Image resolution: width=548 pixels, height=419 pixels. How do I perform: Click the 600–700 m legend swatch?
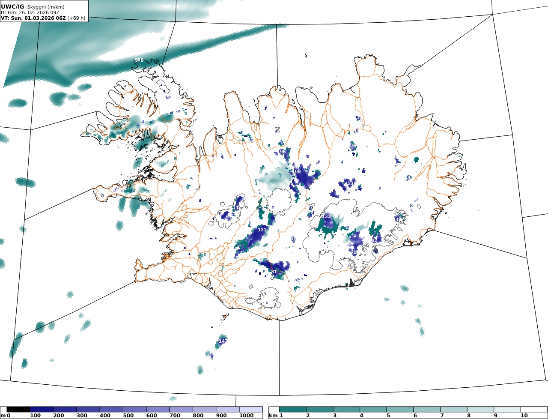pos(158,410)
